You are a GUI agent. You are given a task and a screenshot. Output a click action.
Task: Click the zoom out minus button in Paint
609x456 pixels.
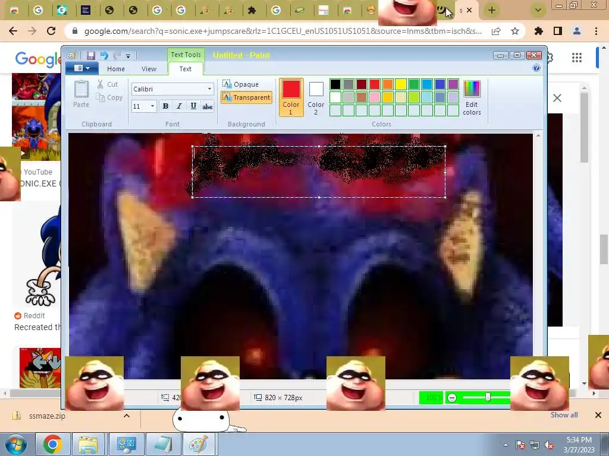[x=452, y=397]
